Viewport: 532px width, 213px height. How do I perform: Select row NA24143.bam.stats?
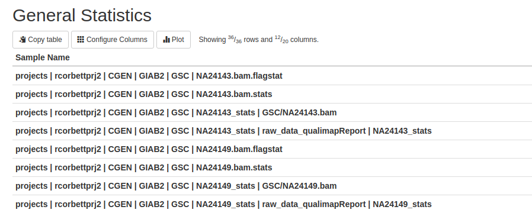point(272,94)
